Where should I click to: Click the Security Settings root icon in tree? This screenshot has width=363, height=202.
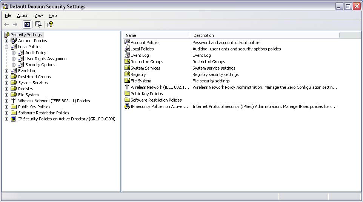point(7,35)
